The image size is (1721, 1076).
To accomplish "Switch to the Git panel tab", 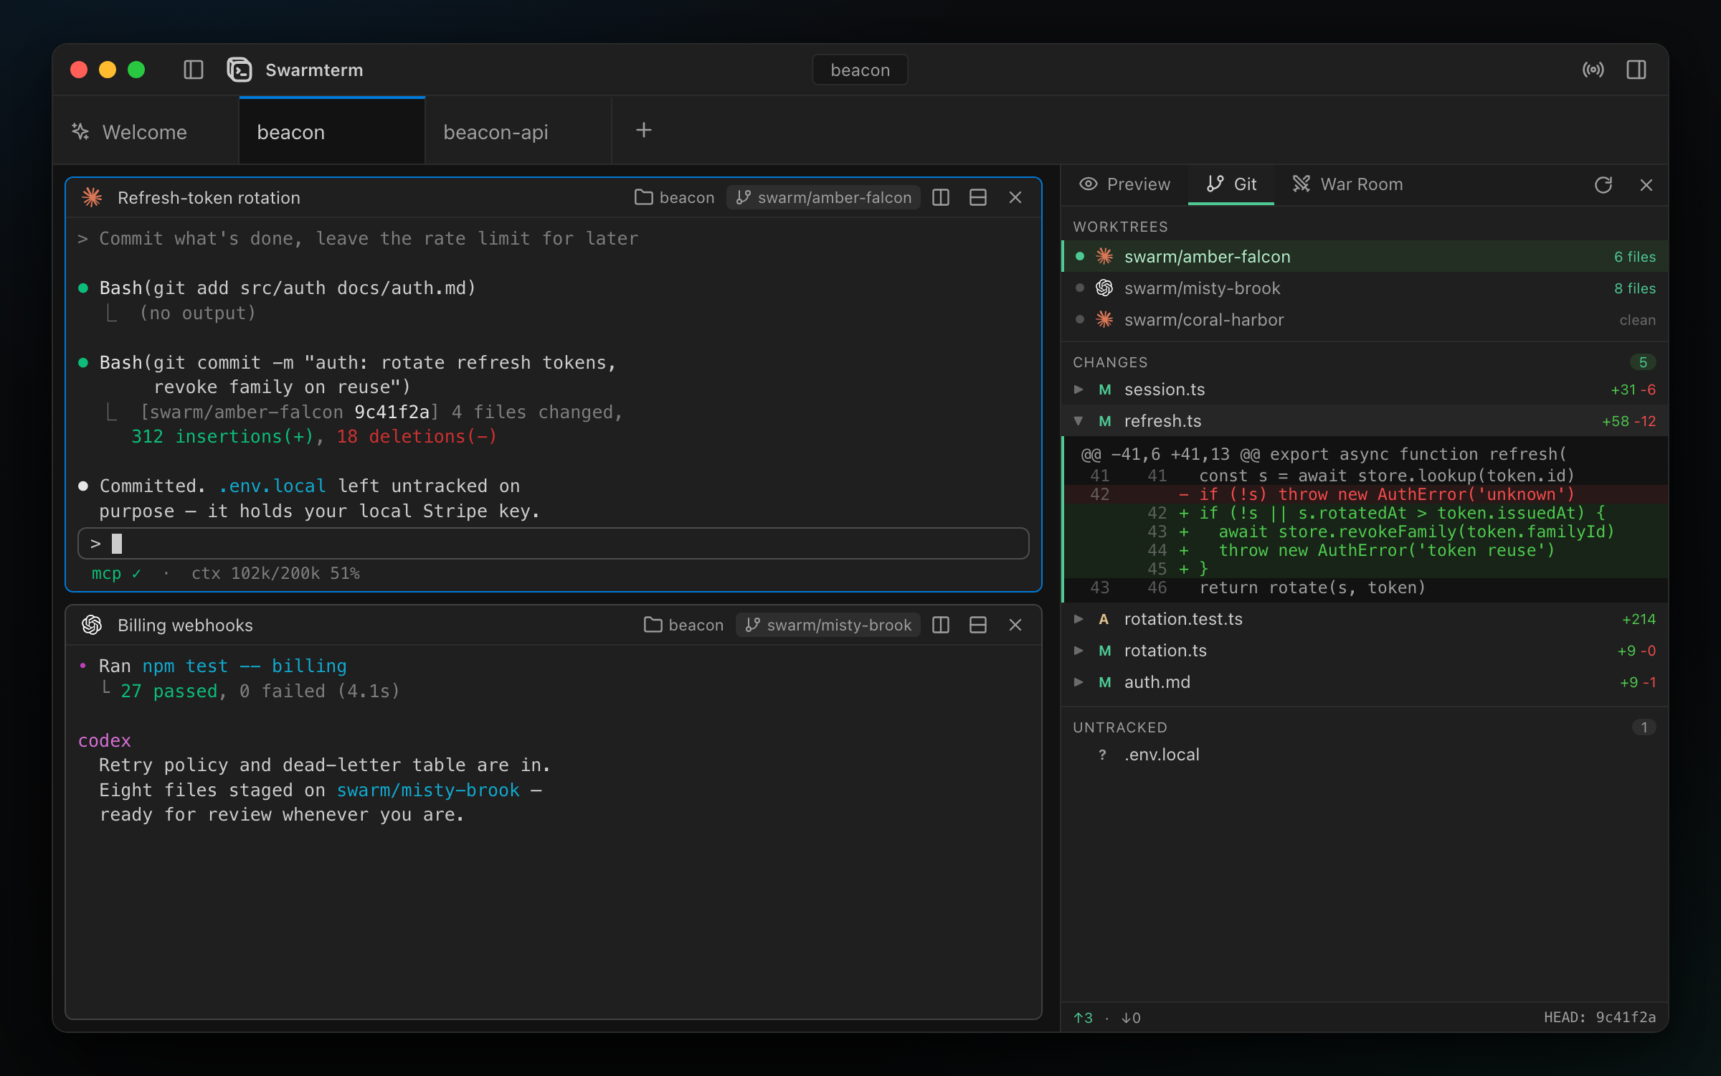I will pos(1231,184).
